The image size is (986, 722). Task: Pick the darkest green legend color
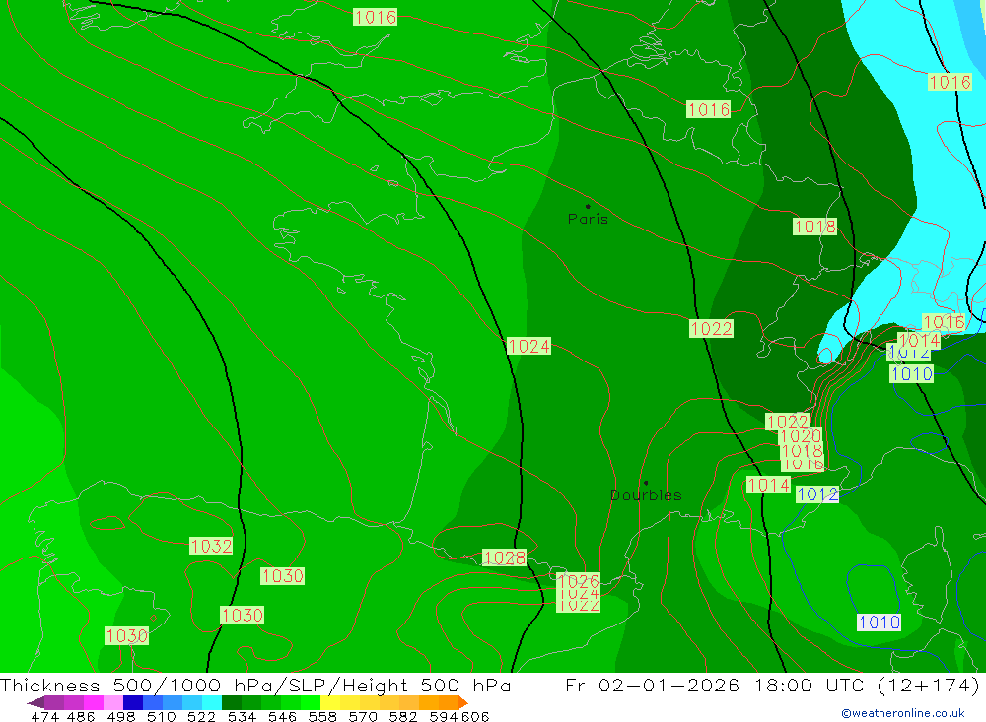pyautogui.click(x=232, y=702)
